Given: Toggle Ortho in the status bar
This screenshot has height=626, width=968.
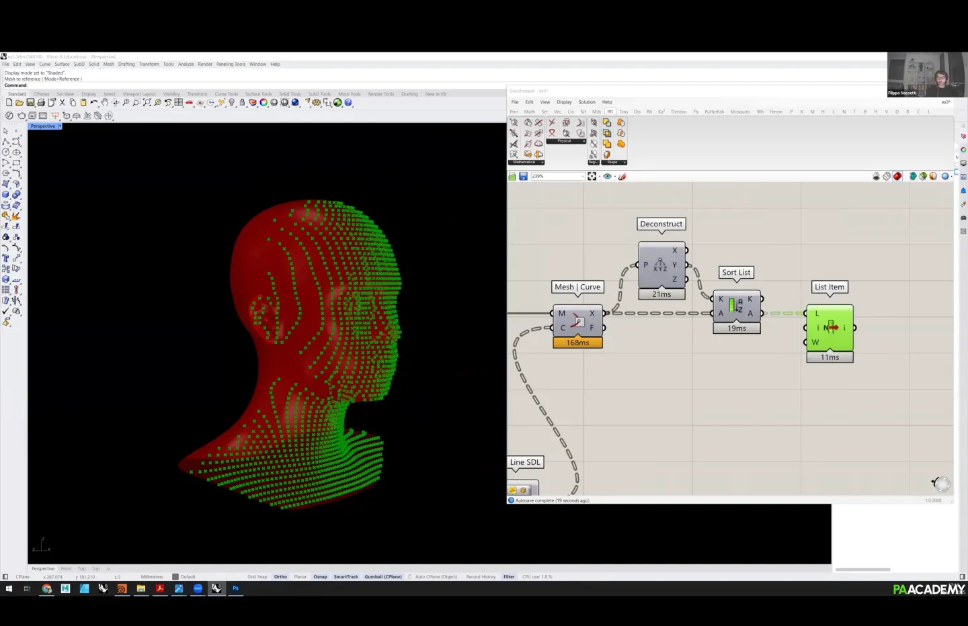Looking at the screenshot, I should coord(280,577).
